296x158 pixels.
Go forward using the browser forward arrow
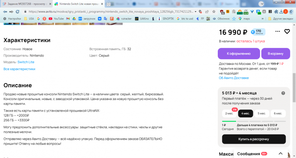[x=11, y=12]
